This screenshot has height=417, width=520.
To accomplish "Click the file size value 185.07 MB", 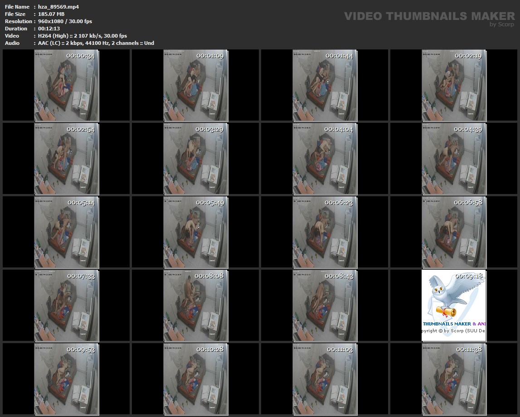I will pyautogui.click(x=51, y=14).
